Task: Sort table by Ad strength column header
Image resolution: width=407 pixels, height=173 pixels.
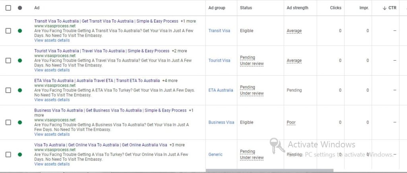Action: pos(297,8)
